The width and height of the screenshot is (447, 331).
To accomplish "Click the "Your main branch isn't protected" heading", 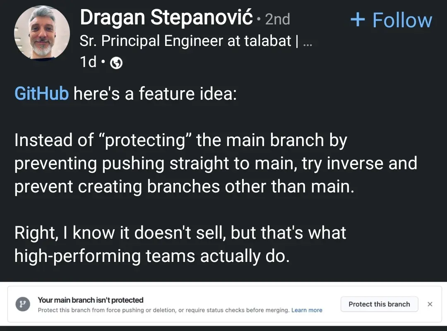I will (91, 300).
